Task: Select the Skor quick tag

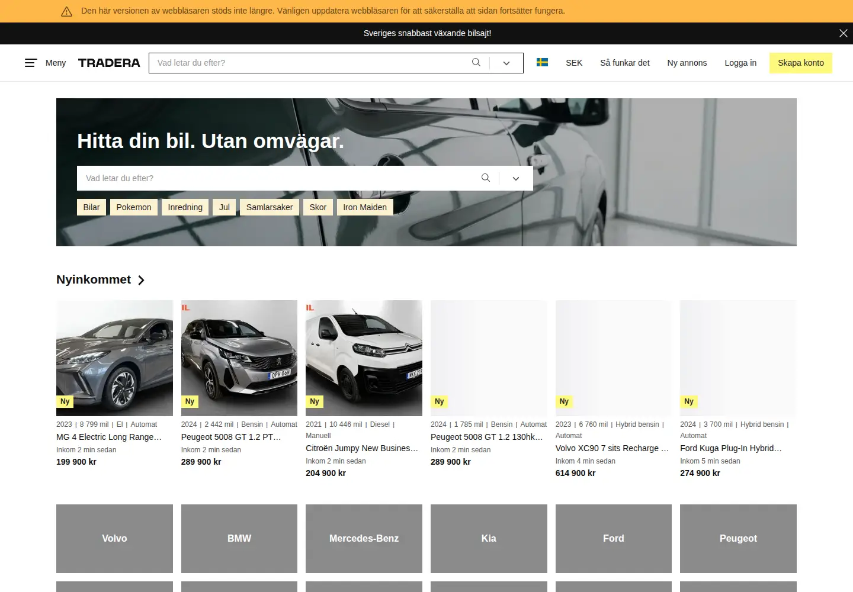Action: pos(318,207)
